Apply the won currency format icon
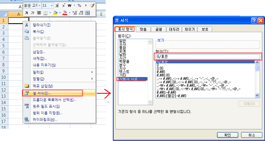The width and height of the screenshot is (265, 141). [69, 5]
